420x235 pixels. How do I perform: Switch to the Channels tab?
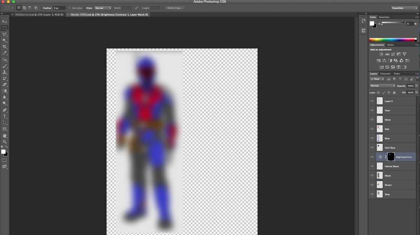click(x=385, y=74)
